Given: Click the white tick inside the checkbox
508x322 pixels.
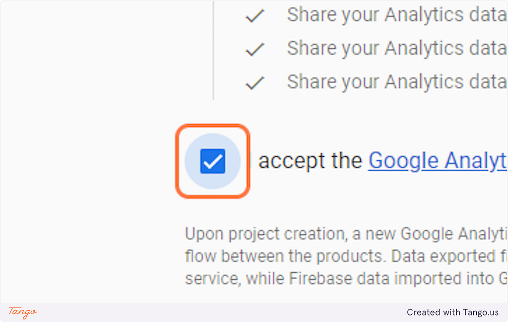Looking at the screenshot, I should click(213, 161).
